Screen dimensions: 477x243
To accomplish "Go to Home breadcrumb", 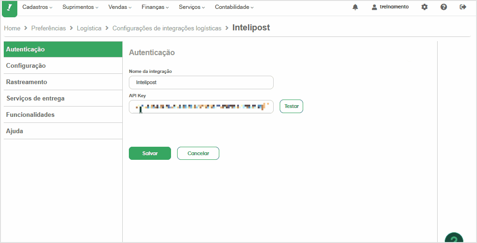I will (12, 28).
